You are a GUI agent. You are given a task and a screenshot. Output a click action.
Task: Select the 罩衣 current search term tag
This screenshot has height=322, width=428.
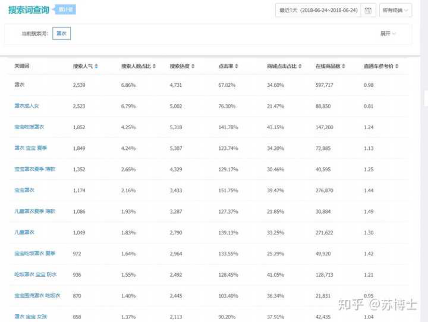point(61,33)
